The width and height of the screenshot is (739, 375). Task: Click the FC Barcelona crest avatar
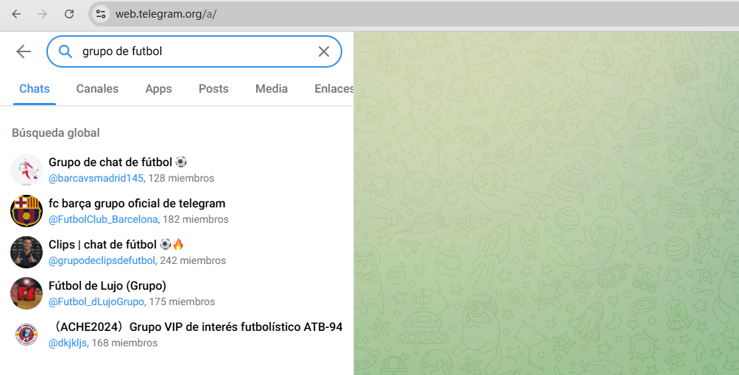(26, 210)
